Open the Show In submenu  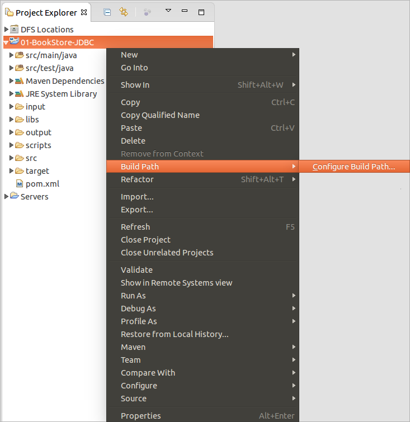point(203,85)
